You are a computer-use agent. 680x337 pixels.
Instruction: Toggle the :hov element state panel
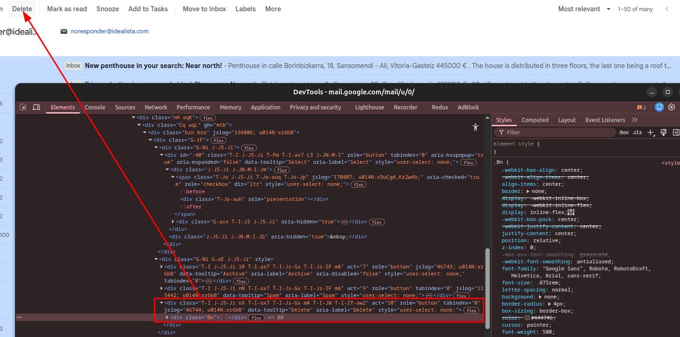623,132
